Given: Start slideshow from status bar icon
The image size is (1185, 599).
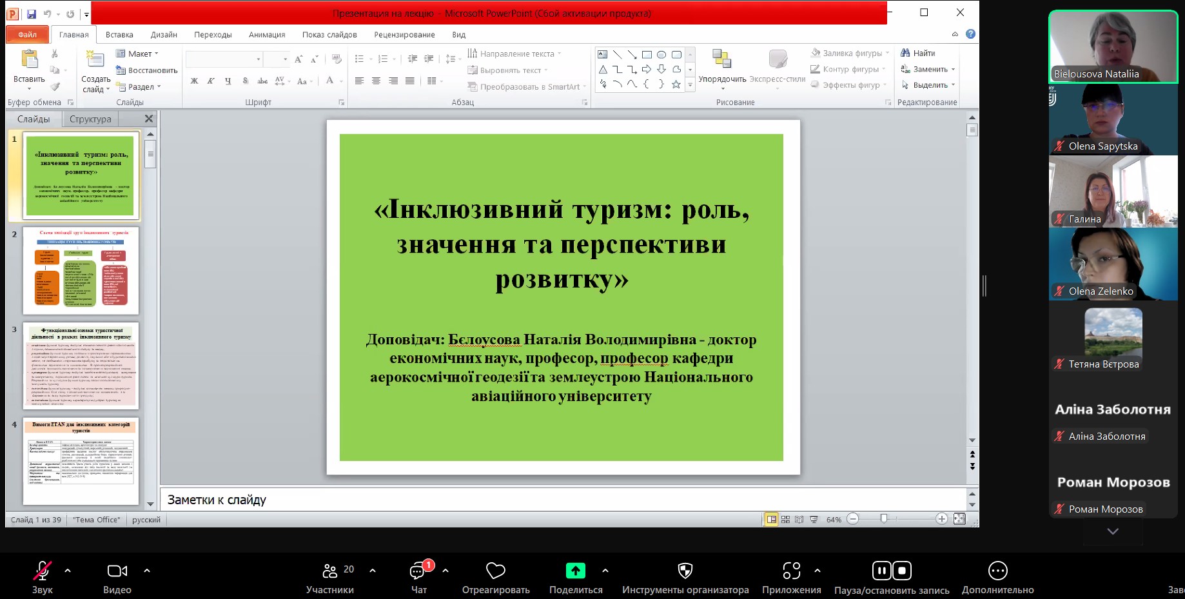Looking at the screenshot, I should pyautogui.click(x=814, y=519).
